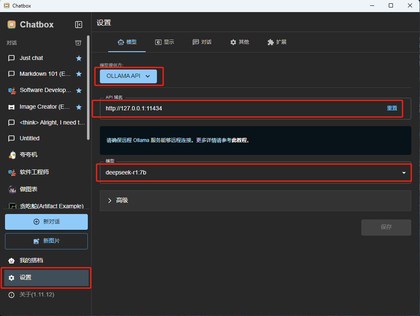The width and height of the screenshot is (420, 316).
Task: Open the <think> Alright conversation
Action: 45,123
